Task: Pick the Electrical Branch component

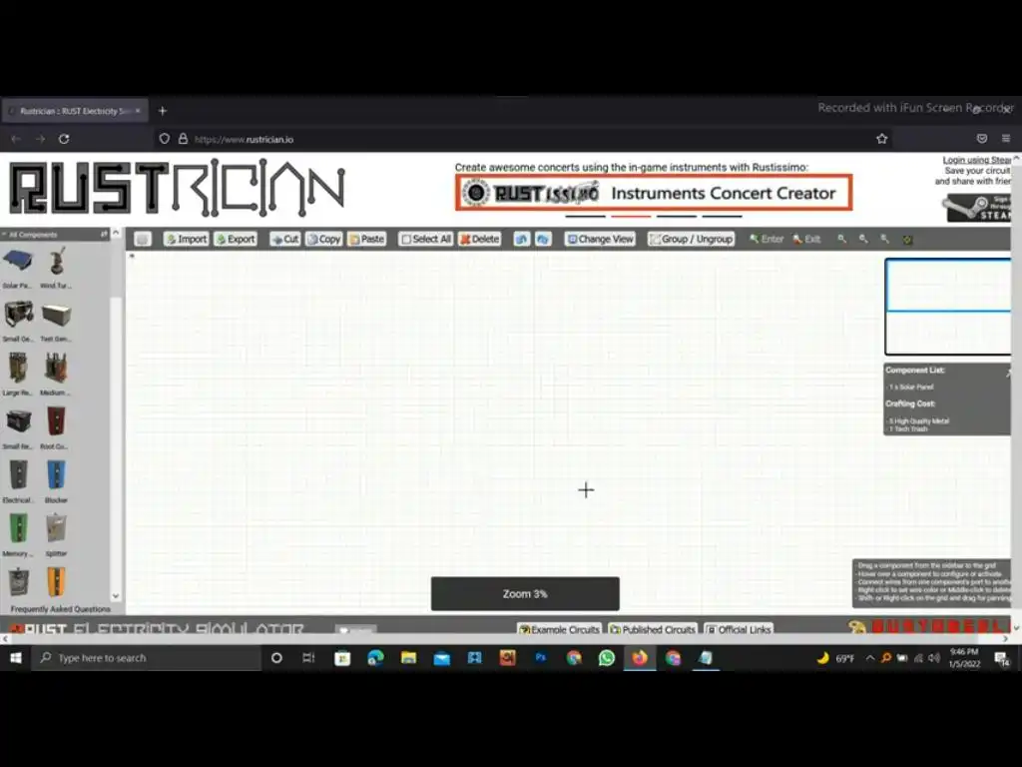Action: pos(18,474)
